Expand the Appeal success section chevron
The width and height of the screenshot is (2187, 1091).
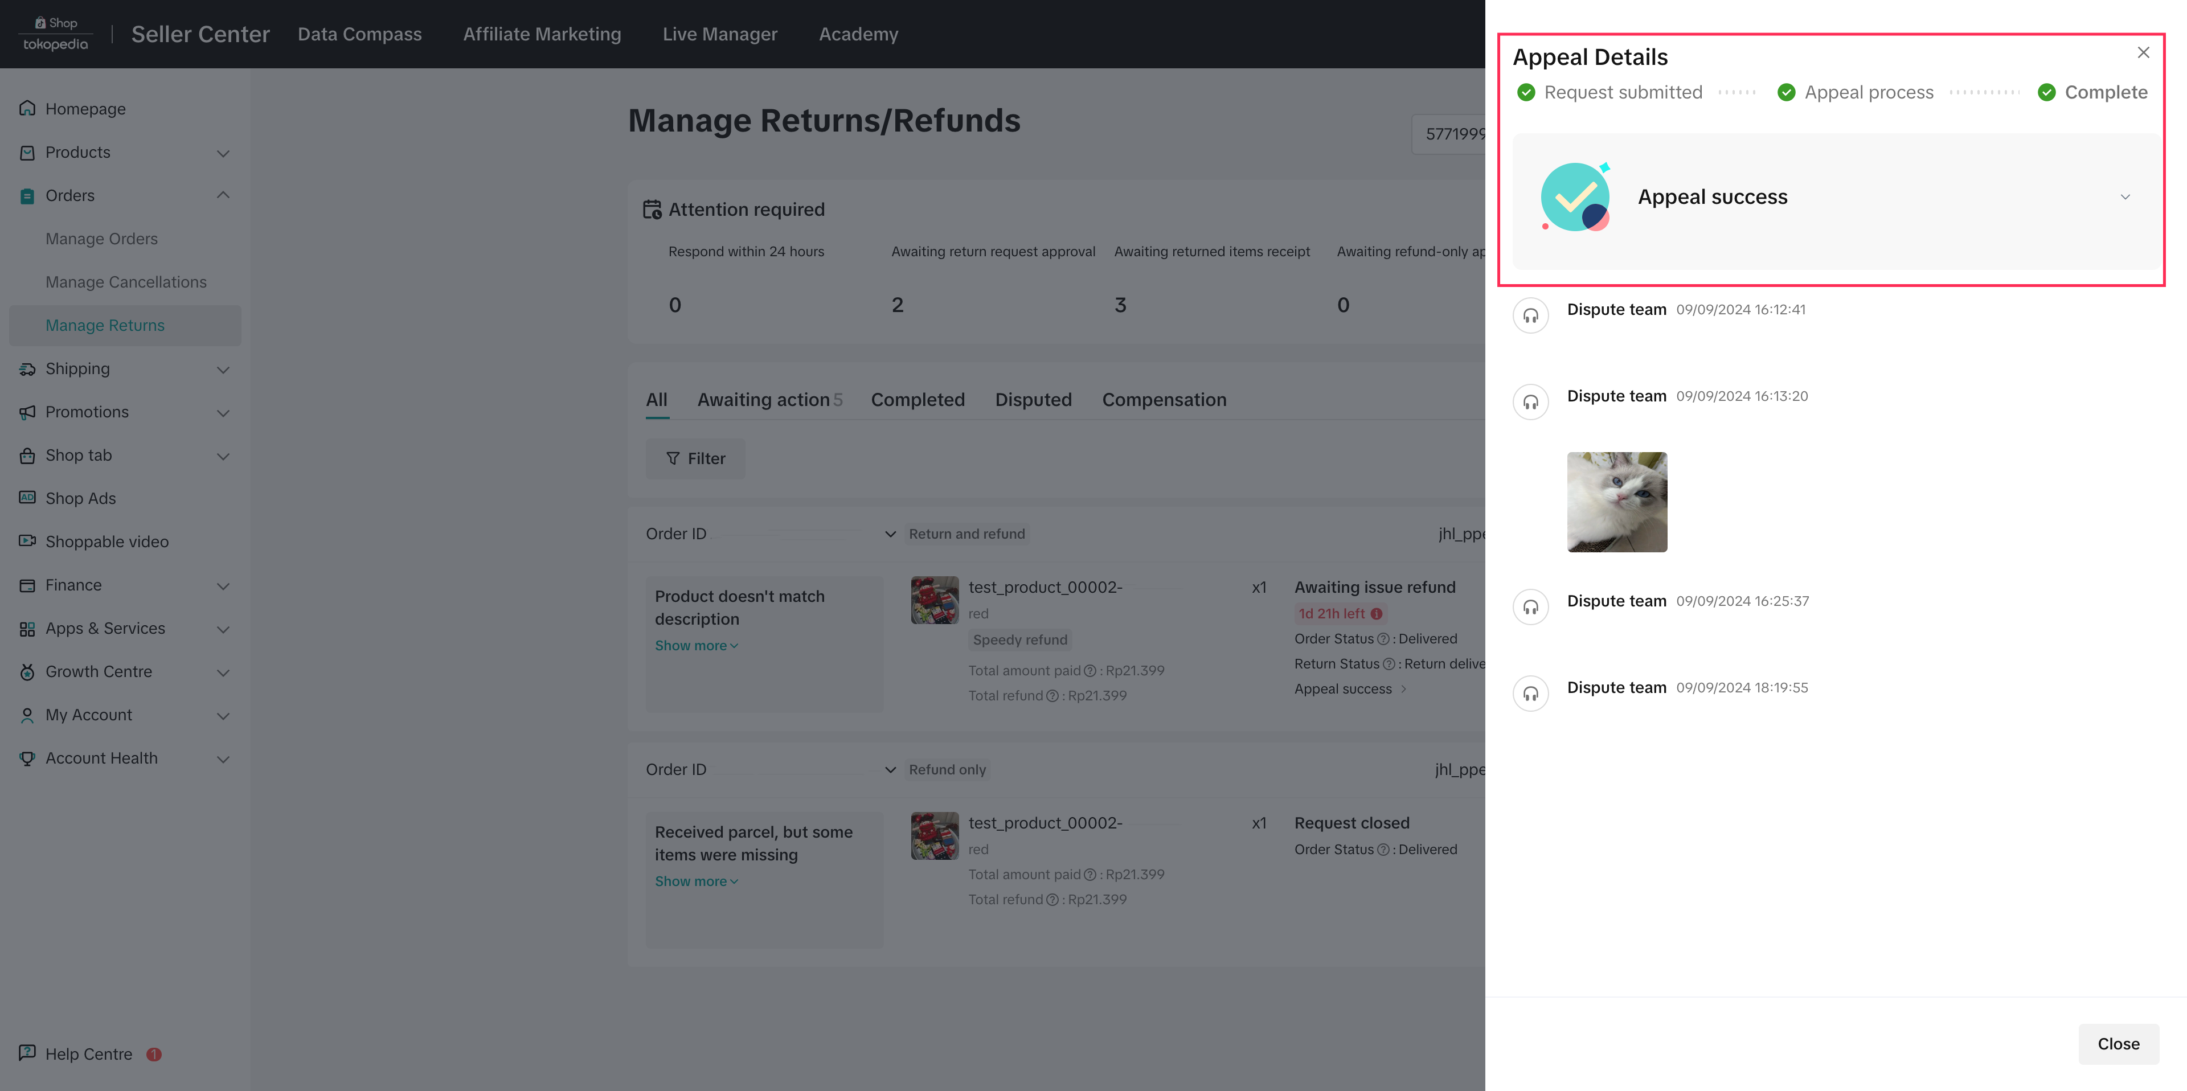coord(2125,197)
